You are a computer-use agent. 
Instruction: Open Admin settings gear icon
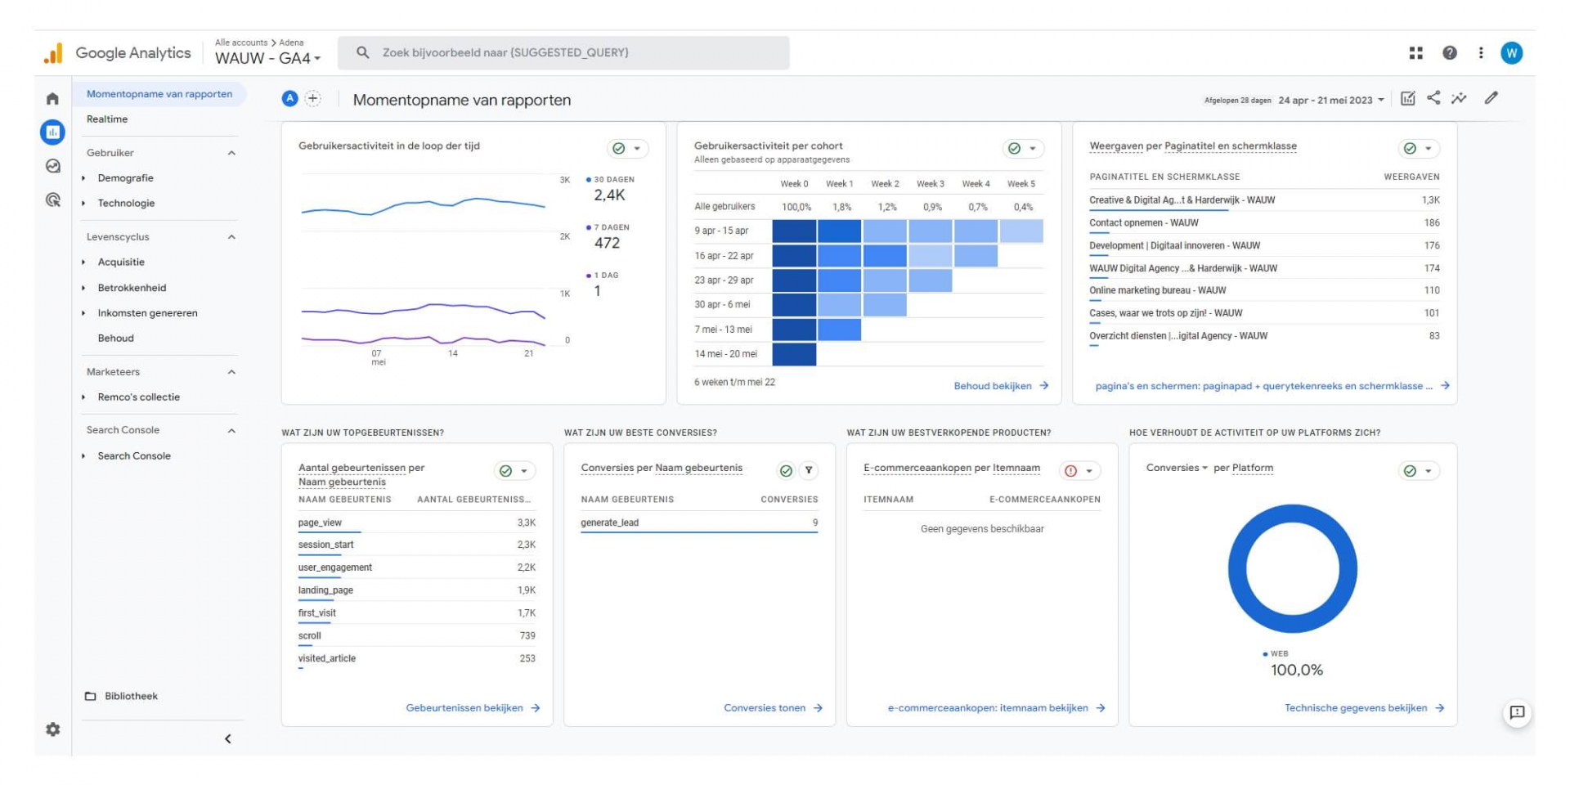pyautogui.click(x=52, y=729)
